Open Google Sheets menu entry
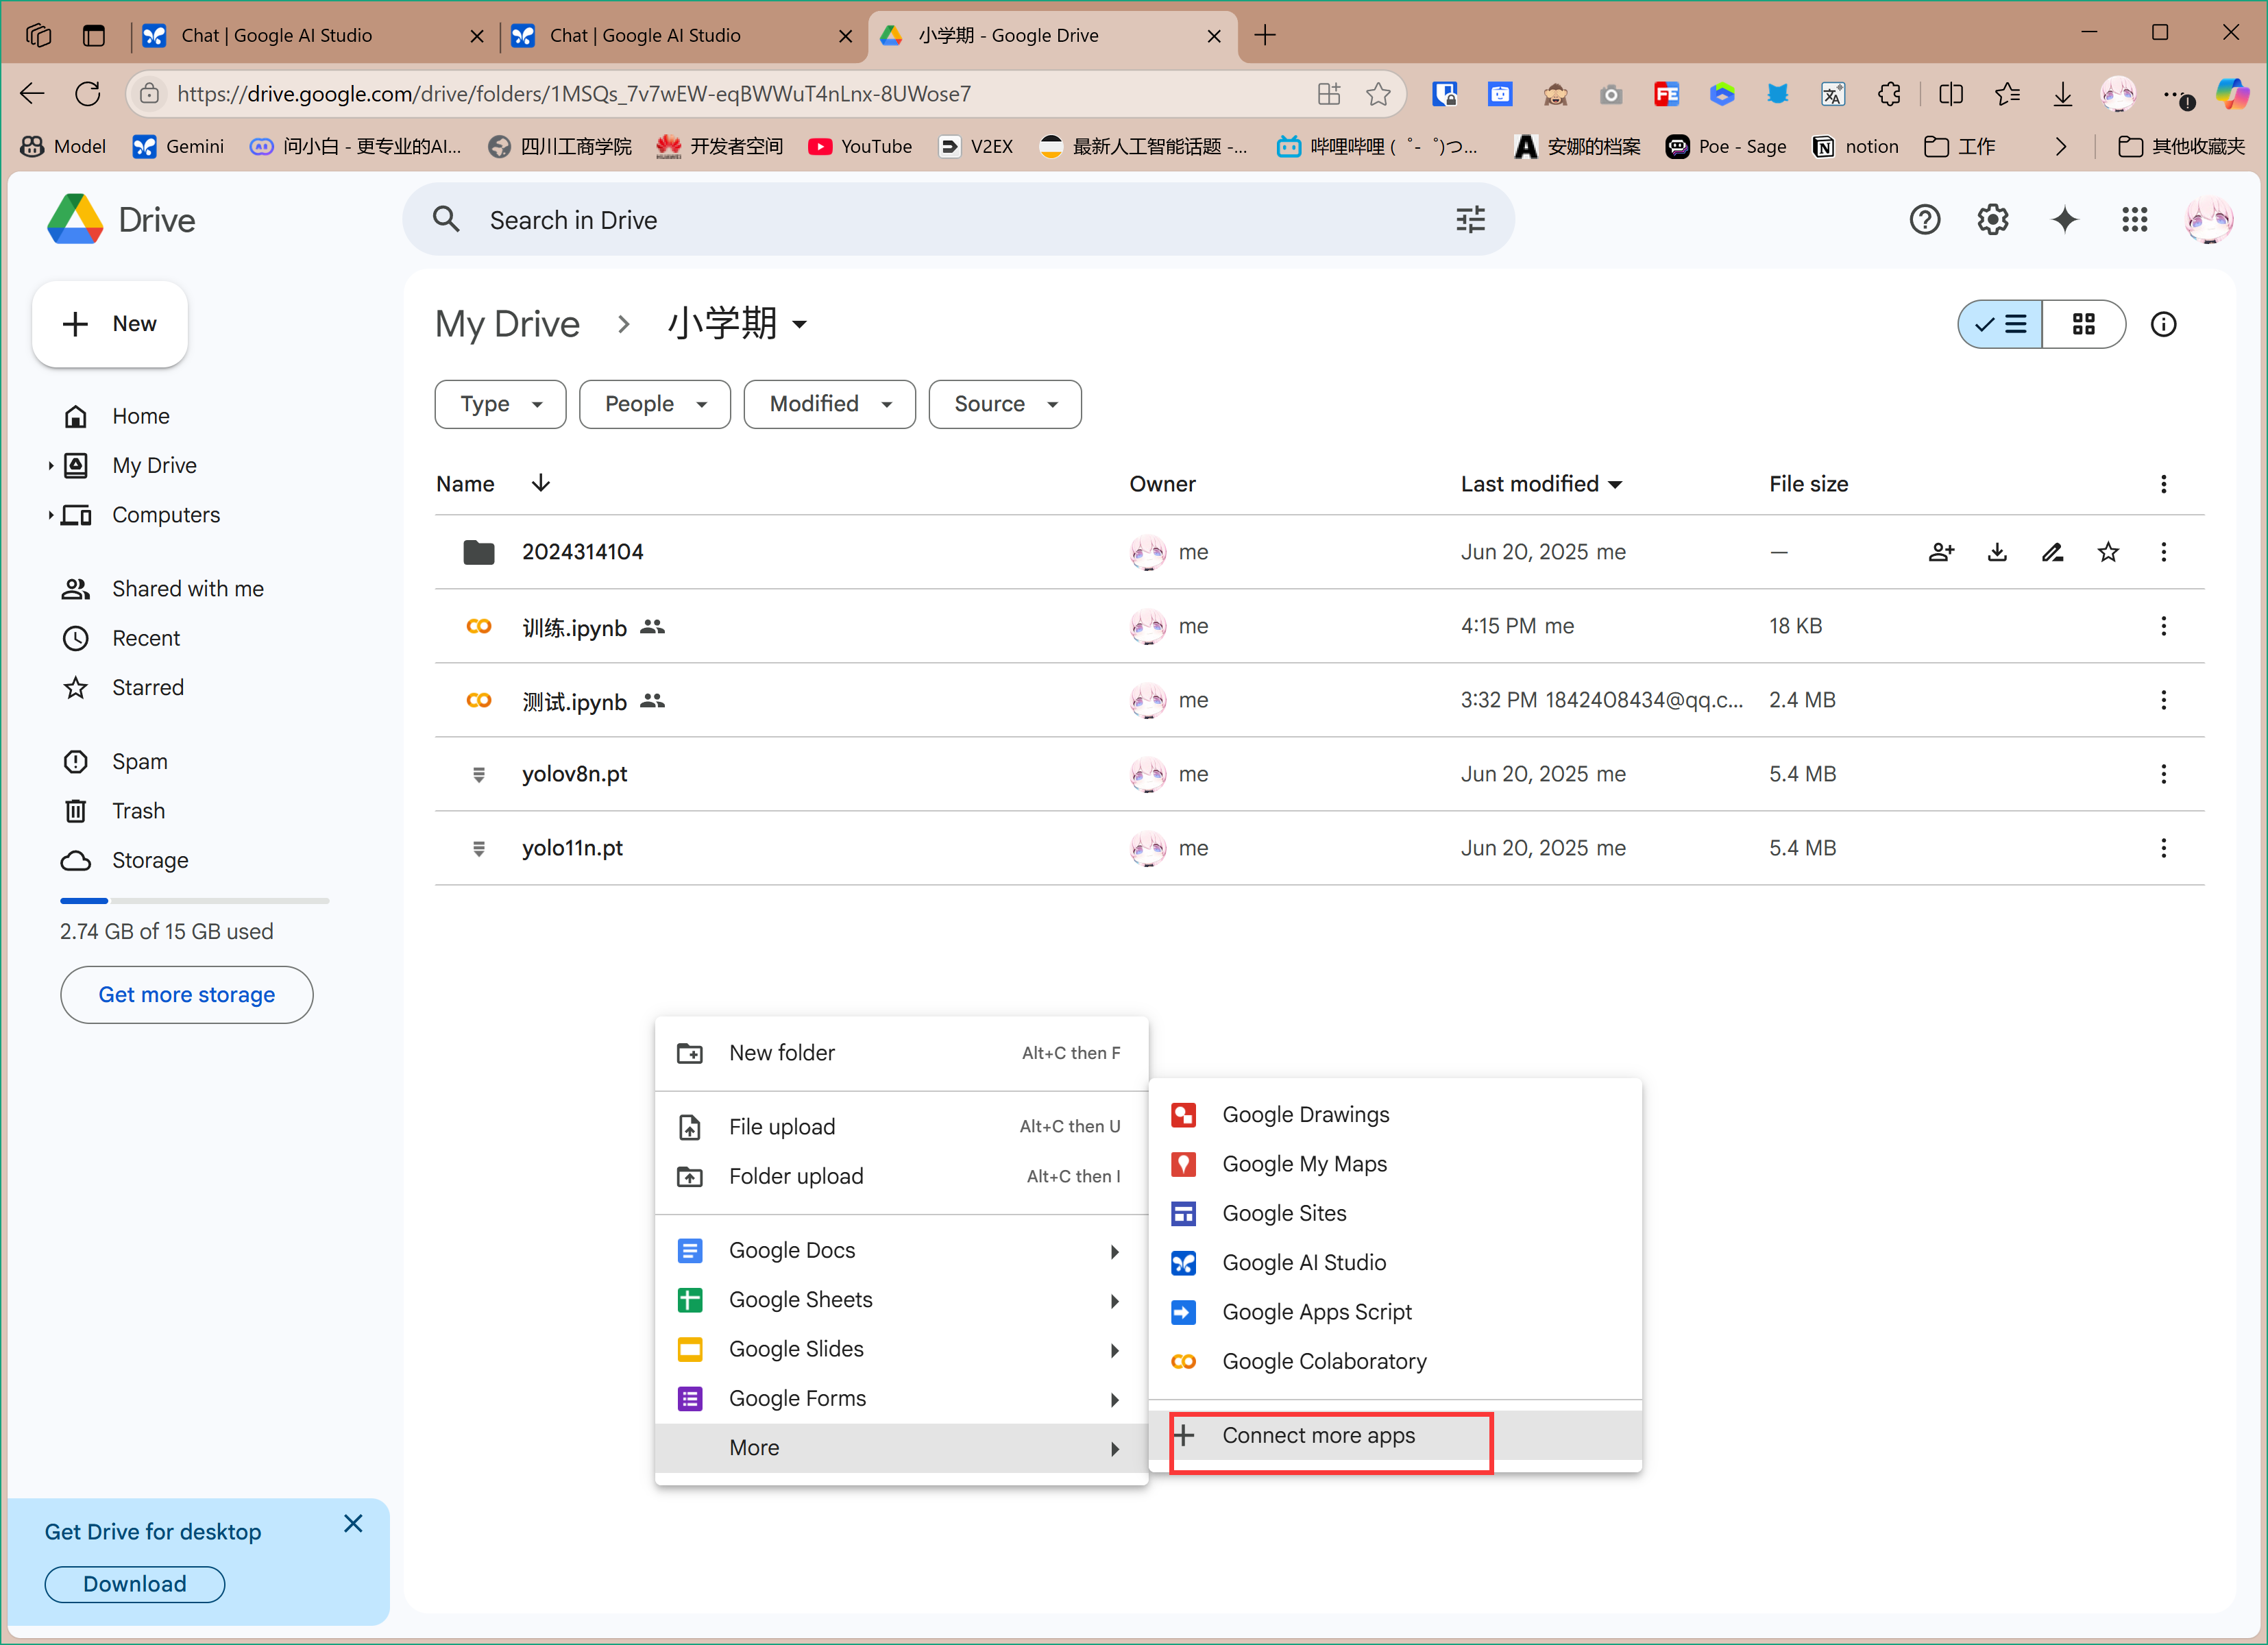The width and height of the screenshot is (2268, 1645). (901, 1300)
